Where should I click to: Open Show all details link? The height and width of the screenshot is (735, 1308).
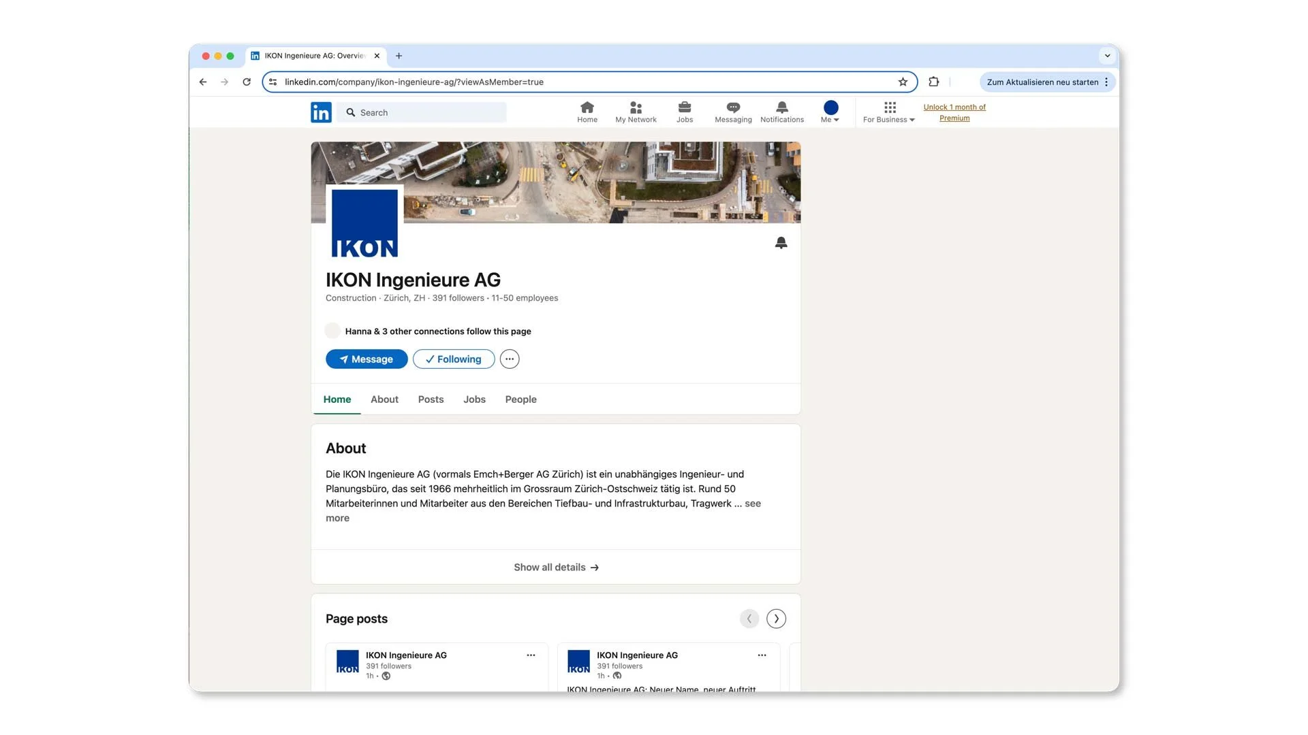click(x=555, y=568)
